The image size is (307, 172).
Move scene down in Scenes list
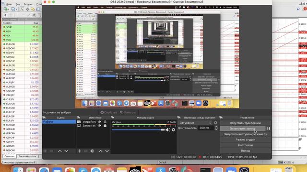coord(66,151)
